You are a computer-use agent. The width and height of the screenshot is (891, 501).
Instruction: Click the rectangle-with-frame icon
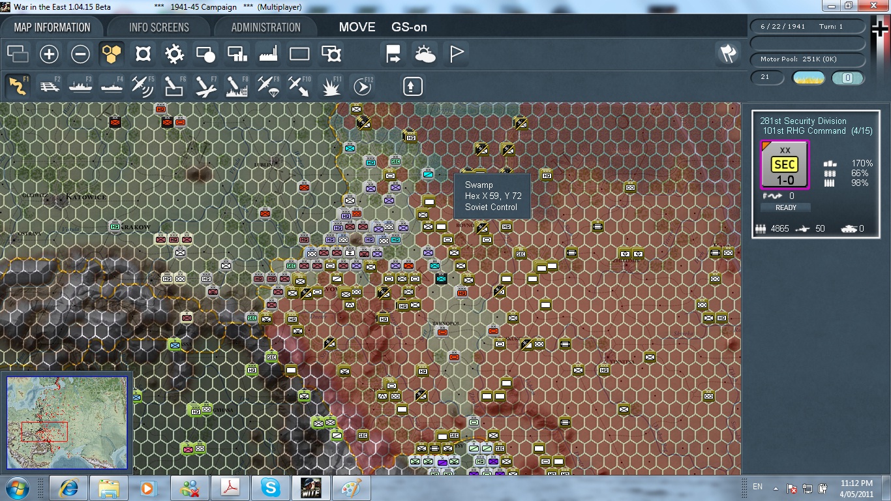(x=331, y=54)
